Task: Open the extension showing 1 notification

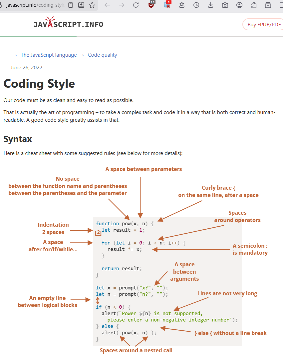Action: click(x=167, y=5)
